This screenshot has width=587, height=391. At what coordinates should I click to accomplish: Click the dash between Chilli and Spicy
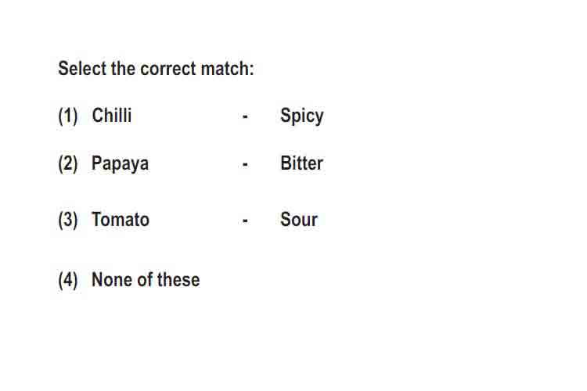pyautogui.click(x=245, y=117)
